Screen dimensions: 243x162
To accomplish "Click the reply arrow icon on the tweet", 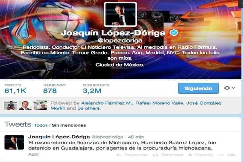I will pyautogui.click(x=119, y=155).
